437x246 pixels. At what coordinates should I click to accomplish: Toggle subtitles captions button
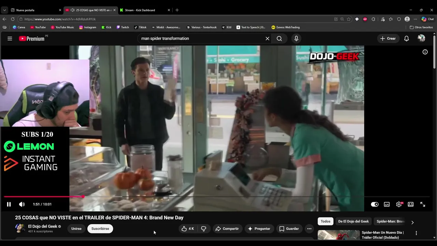(x=387, y=204)
